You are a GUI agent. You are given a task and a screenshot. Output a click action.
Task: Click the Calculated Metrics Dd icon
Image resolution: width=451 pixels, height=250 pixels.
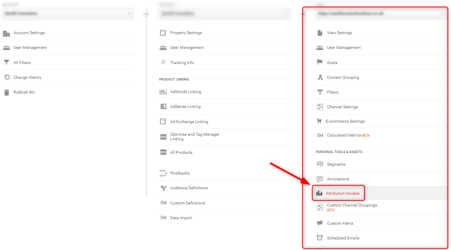320,135
